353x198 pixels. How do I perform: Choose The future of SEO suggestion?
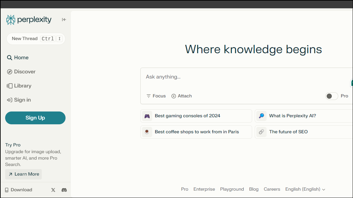click(304, 132)
